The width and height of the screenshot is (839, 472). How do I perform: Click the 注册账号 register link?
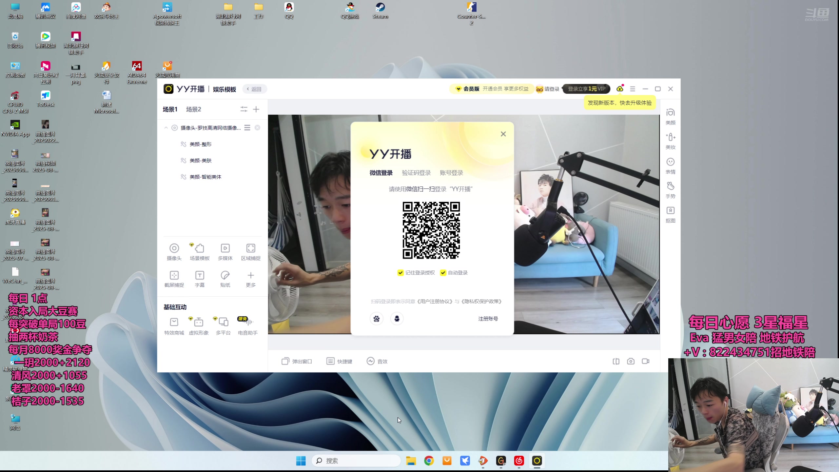(488, 319)
